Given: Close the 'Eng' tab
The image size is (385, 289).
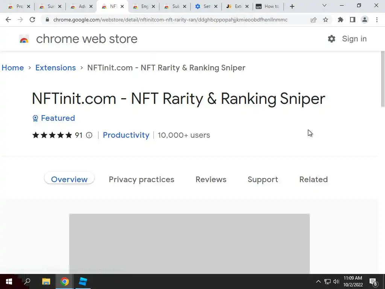Looking at the screenshot, I should [153, 6].
